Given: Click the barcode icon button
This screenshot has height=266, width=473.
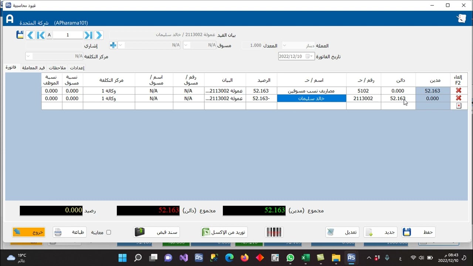Looking at the screenshot, I should [x=274, y=232].
